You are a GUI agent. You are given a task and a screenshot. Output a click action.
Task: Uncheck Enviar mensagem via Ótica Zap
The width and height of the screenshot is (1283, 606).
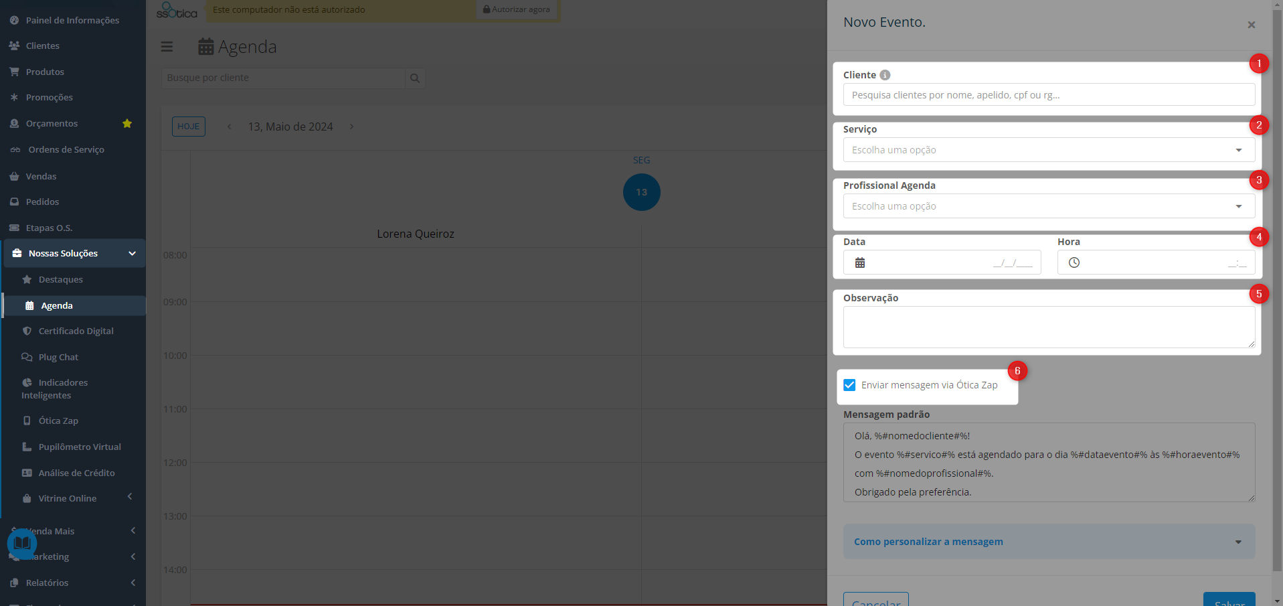(x=849, y=385)
